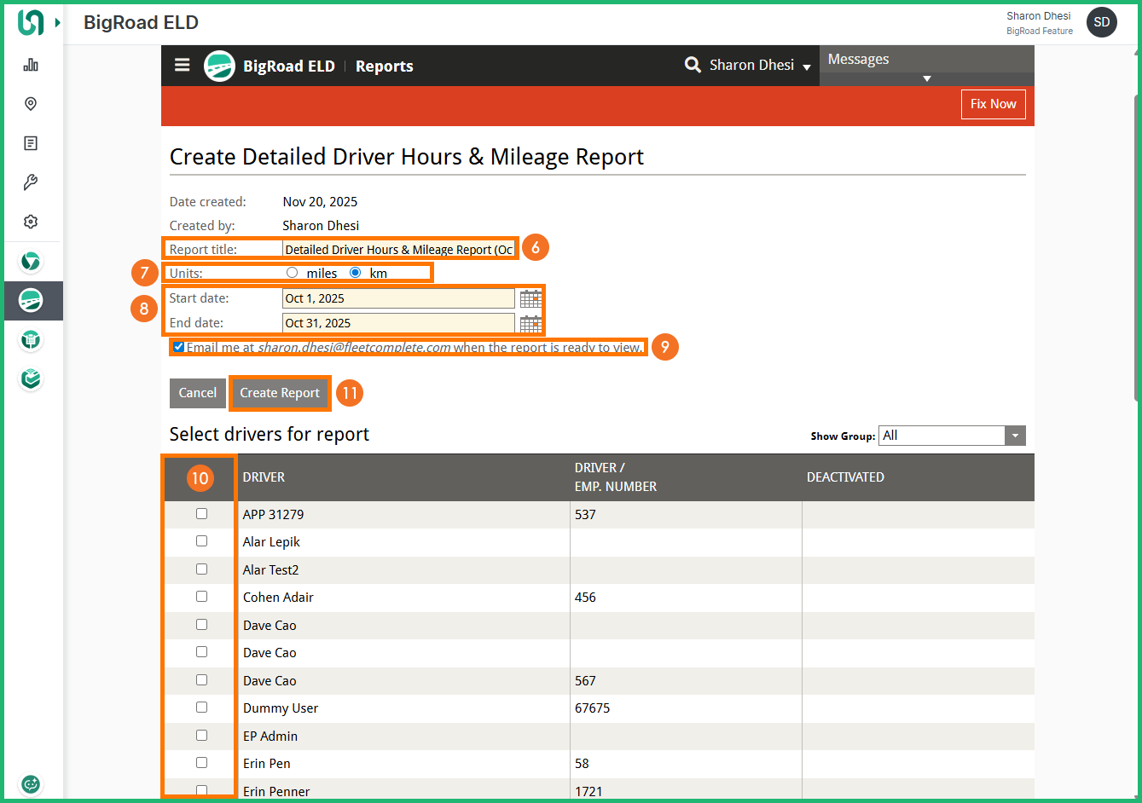Image resolution: width=1142 pixels, height=803 pixels.
Task: Check the box for driver Cohen Adair
Action: pos(202,597)
